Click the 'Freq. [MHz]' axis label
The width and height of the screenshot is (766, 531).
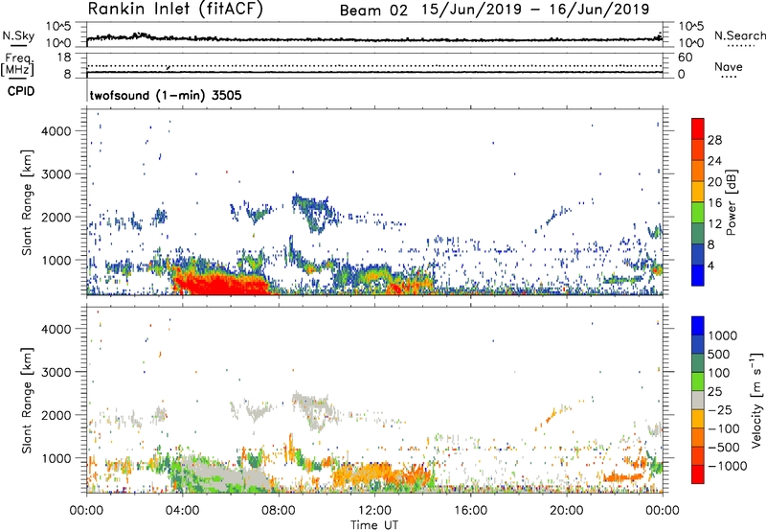[x=17, y=64]
